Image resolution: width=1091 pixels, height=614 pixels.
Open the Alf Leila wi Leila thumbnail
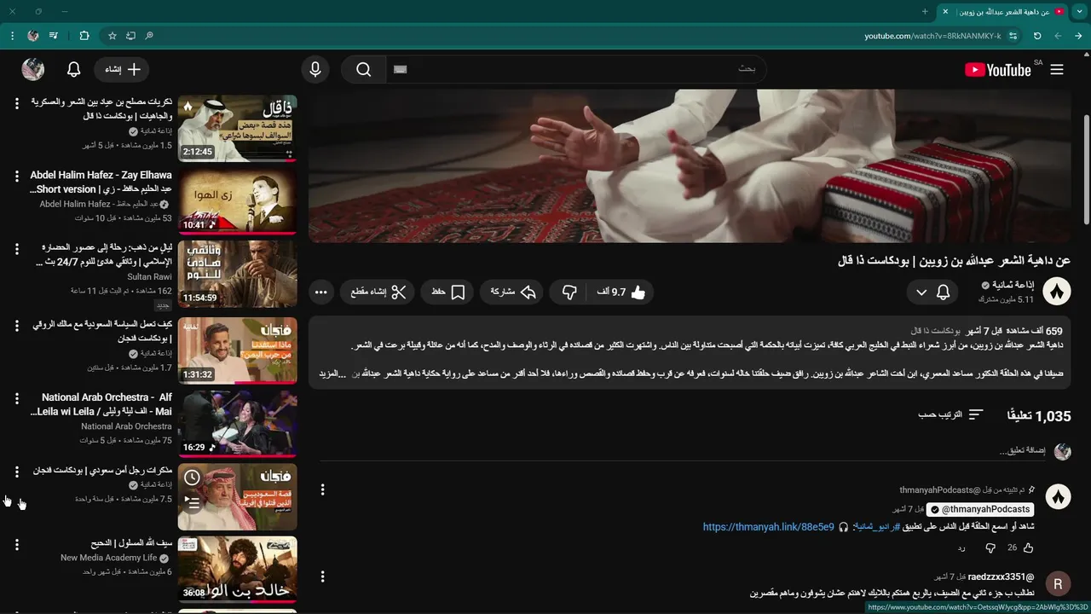[x=238, y=424]
